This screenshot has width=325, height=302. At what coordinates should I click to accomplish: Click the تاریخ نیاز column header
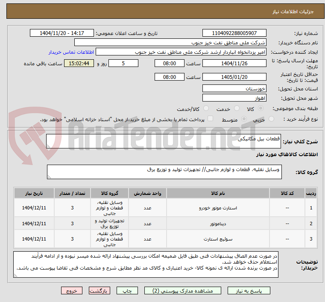34,193
